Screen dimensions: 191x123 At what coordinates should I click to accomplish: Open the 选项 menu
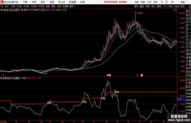pos(155,2)
